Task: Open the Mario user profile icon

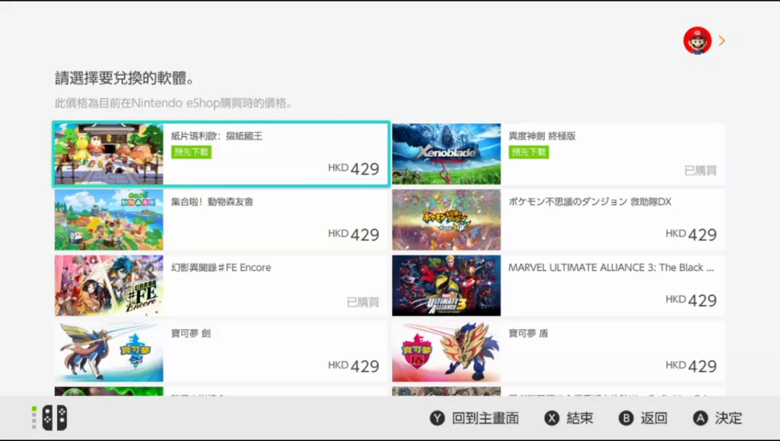Action: coord(697,40)
